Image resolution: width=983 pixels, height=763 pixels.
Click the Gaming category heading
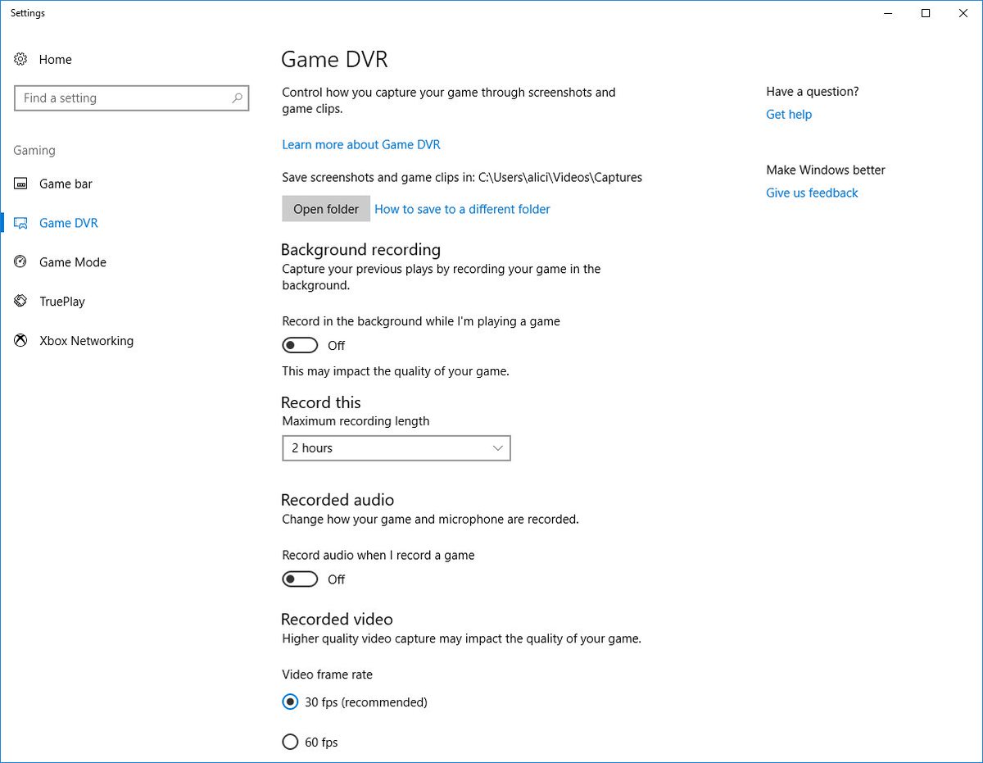click(x=34, y=151)
